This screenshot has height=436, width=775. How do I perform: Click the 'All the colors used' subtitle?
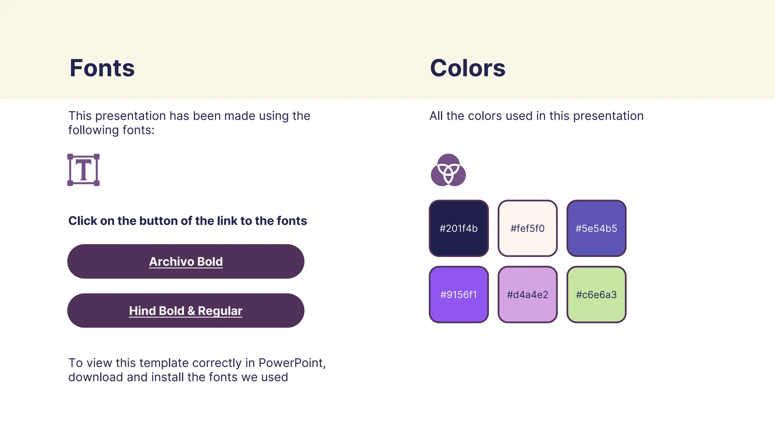pyautogui.click(x=536, y=116)
